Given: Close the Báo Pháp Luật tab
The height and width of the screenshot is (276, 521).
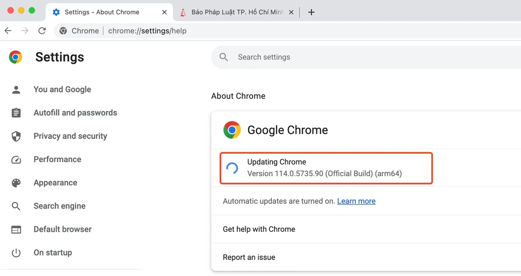Looking at the screenshot, I should pyautogui.click(x=291, y=12).
